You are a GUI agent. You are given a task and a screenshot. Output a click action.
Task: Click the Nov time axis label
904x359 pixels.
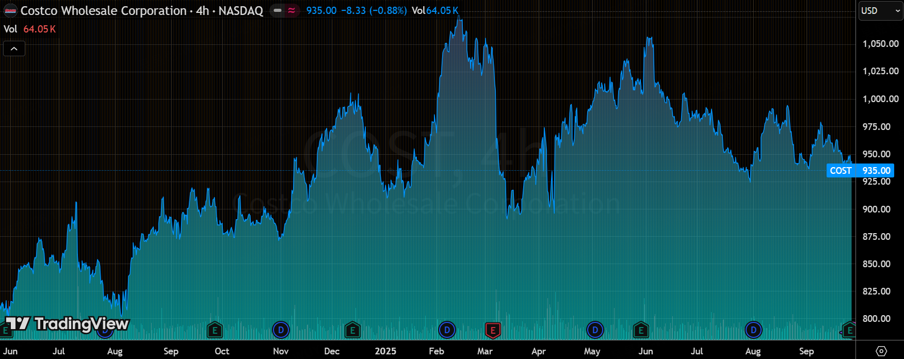pyautogui.click(x=281, y=351)
